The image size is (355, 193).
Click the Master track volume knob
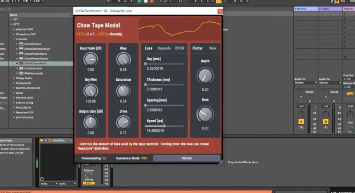coord(350,113)
